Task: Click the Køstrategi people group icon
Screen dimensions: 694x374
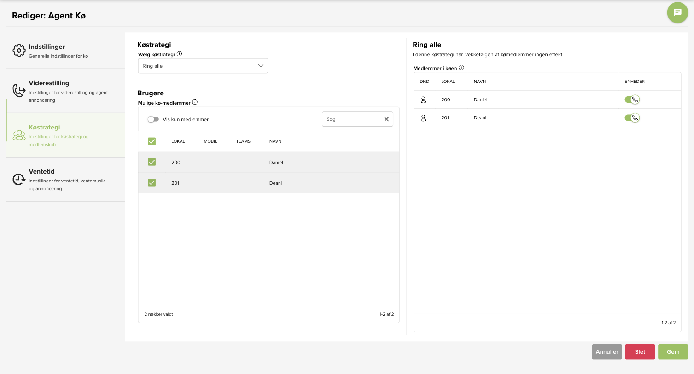Action: click(19, 135)
